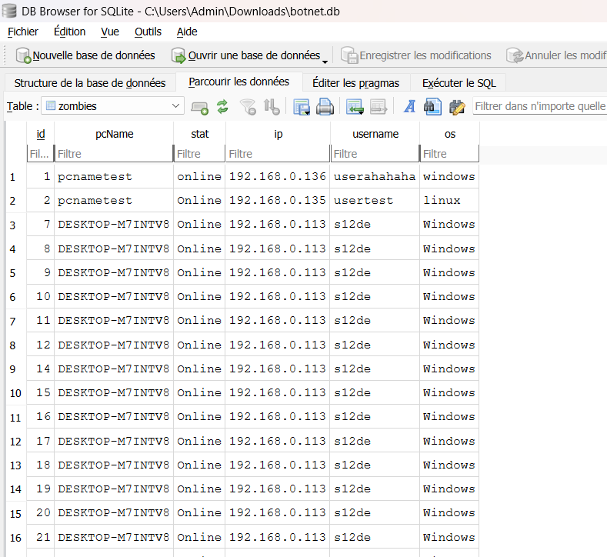Switch to Parcourir les données tab

pyautogui.click(x=238, y=82)
